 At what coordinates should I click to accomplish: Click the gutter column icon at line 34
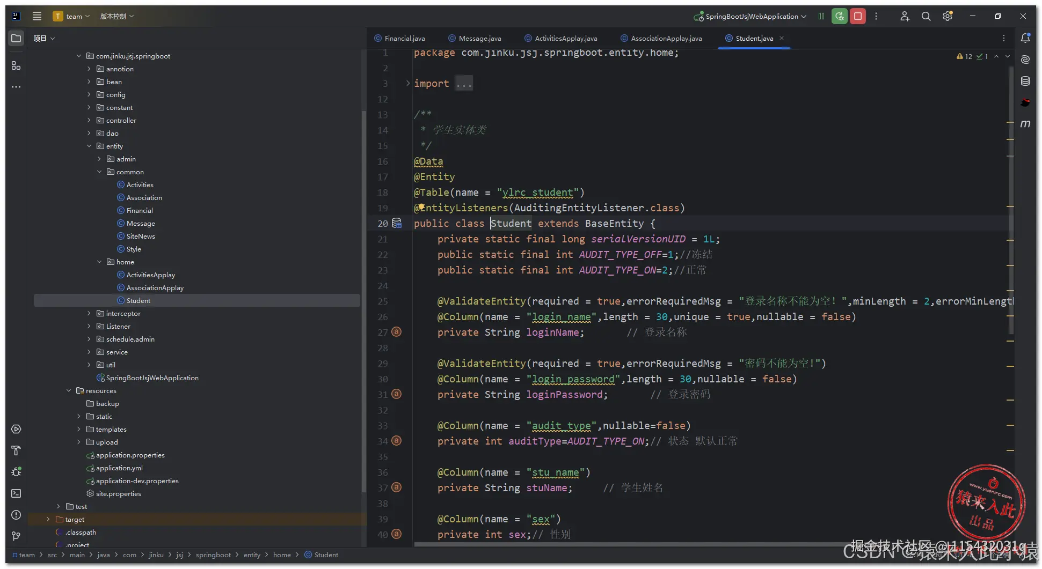396,441
